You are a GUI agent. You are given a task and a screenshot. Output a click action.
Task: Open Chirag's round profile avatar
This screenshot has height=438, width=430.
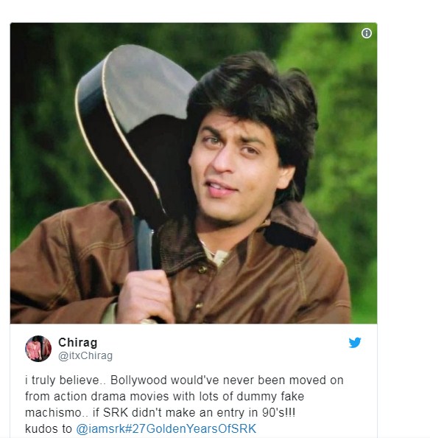38,349
